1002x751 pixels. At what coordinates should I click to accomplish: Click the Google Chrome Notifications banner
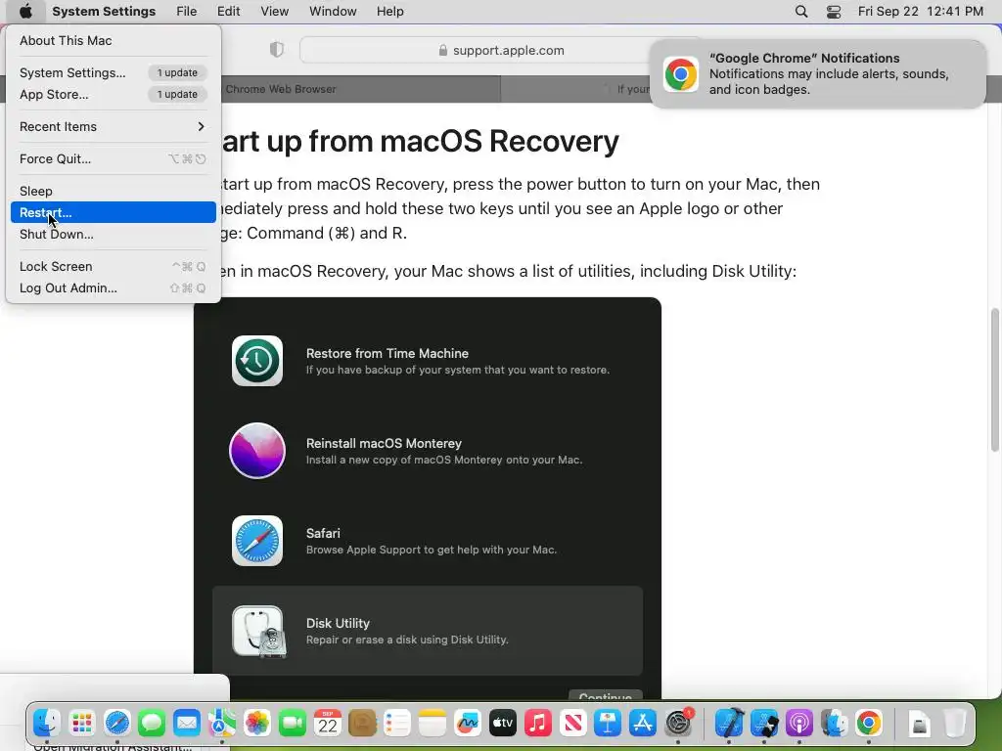pyautogui.click(x=817, y=74)
